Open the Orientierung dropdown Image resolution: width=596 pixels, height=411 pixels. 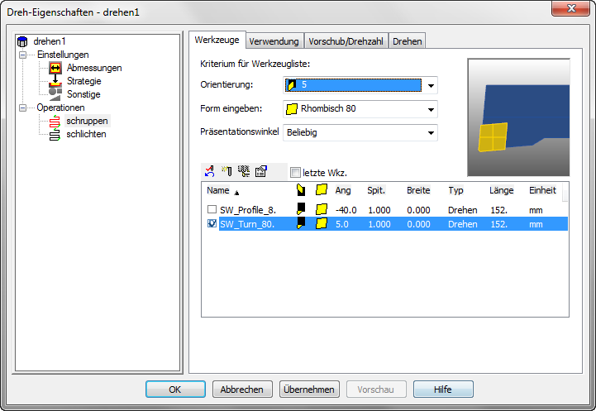tap(431, 85)
